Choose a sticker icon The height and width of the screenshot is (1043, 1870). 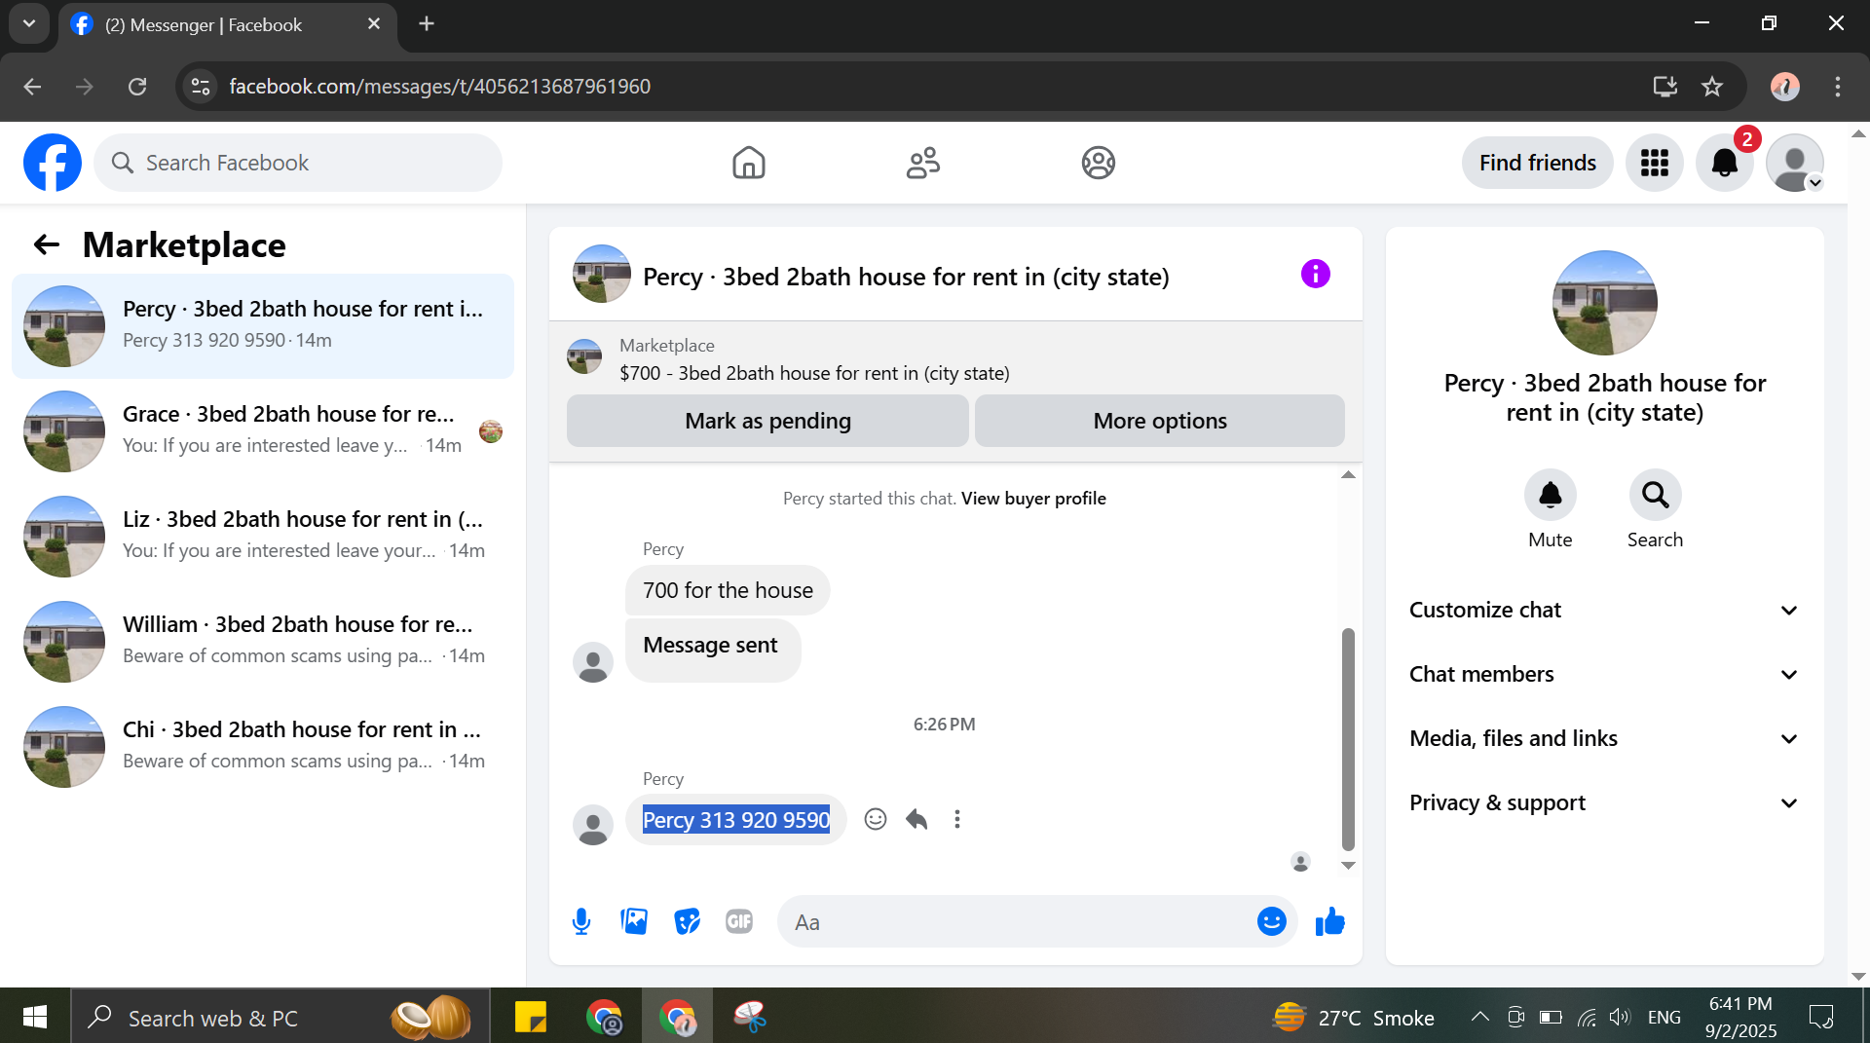click(687, 921)
